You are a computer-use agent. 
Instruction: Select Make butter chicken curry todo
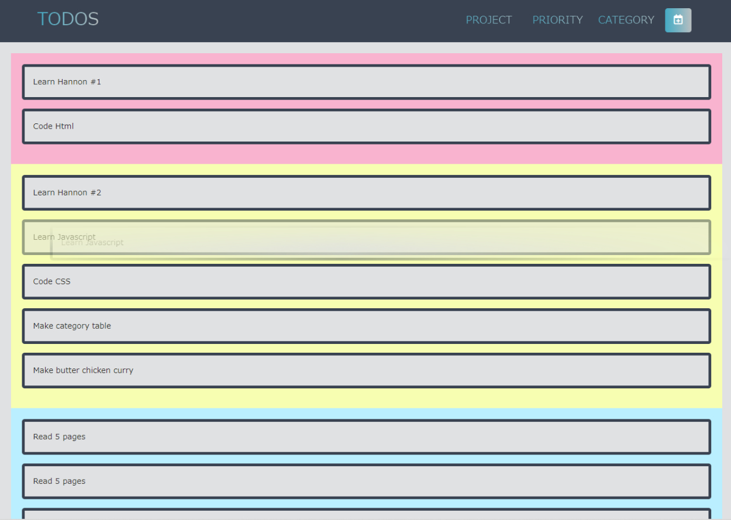tap(366, 370)
